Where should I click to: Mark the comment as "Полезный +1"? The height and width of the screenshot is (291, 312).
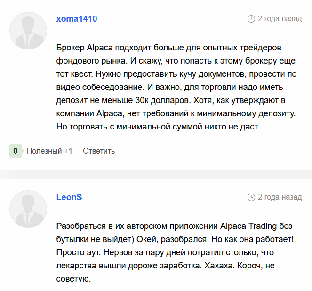49,151
